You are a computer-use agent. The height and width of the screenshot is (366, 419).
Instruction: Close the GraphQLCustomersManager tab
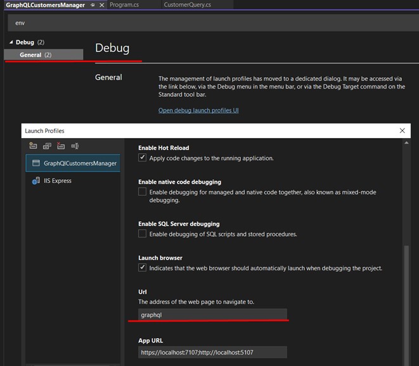(101, 5)
